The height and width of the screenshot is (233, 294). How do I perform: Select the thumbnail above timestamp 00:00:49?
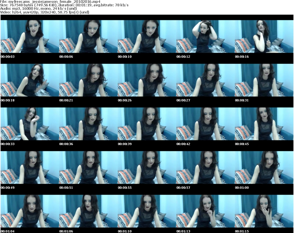(30, 167)
